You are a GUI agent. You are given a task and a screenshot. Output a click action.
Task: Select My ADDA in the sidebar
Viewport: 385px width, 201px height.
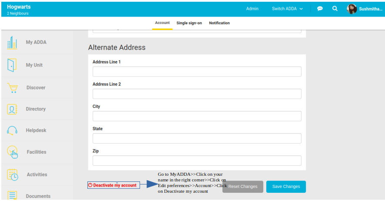36,42
